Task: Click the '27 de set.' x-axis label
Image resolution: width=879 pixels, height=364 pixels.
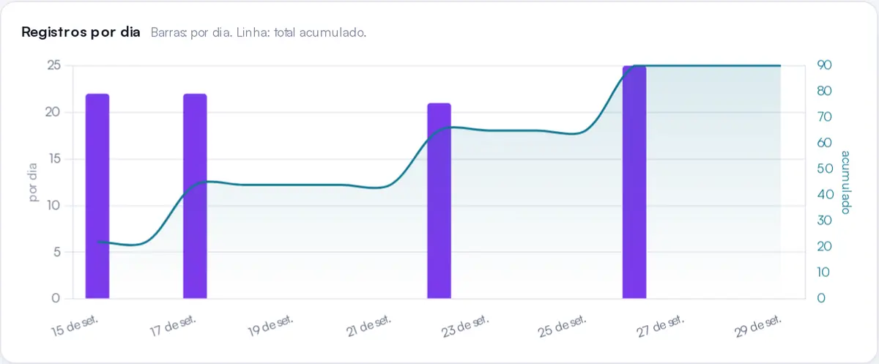Action: (661, 326)
